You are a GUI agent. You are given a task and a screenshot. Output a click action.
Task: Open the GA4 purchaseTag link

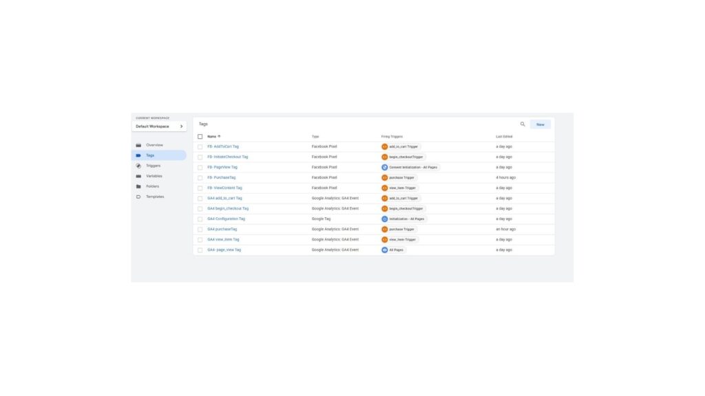(222, 230)
